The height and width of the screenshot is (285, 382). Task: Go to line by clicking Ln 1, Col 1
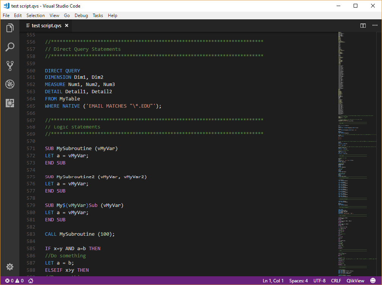coord(273,280)
